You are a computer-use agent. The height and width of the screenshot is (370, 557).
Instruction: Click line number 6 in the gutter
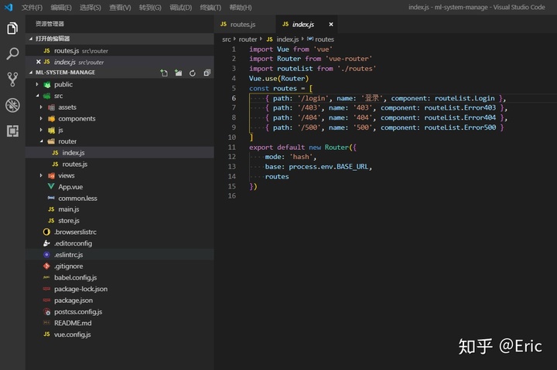234,98
